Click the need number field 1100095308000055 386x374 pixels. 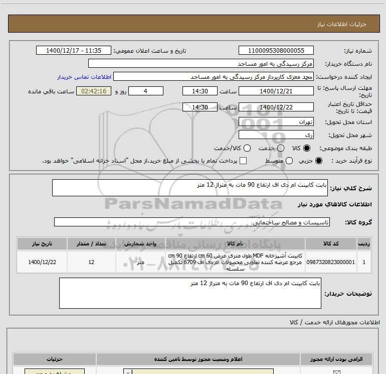pyautogui.click(x=276, y=50)
